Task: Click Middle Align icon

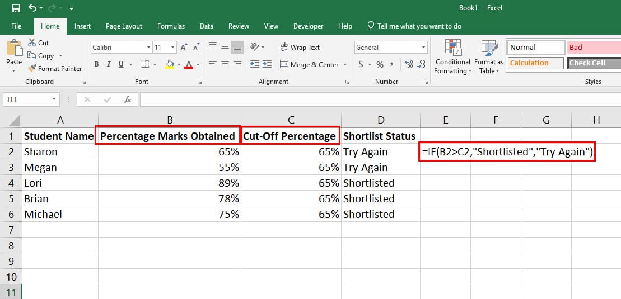Action: [x=225, y=47]
